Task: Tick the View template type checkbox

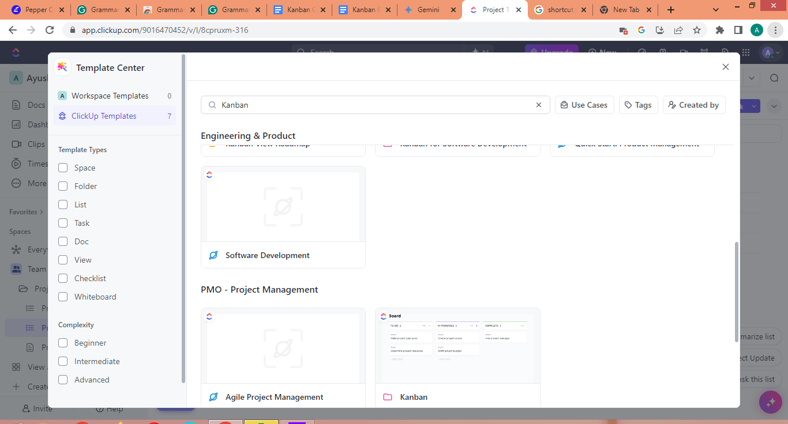Action: (63, 260)
